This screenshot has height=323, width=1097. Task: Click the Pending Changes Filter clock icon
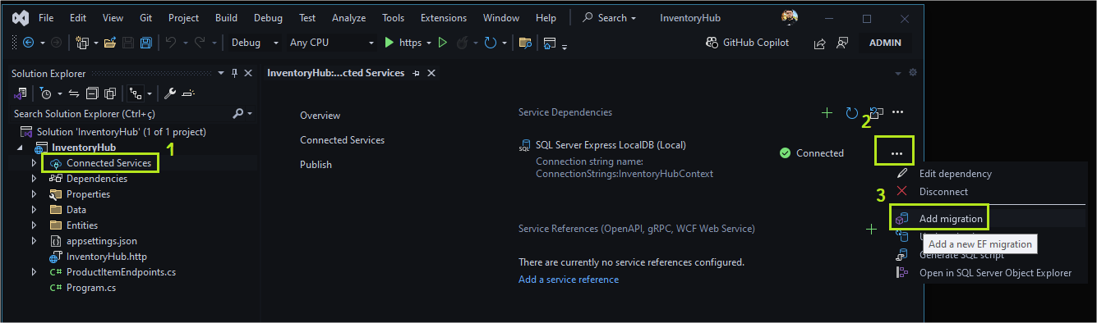[x=46, y=93]
